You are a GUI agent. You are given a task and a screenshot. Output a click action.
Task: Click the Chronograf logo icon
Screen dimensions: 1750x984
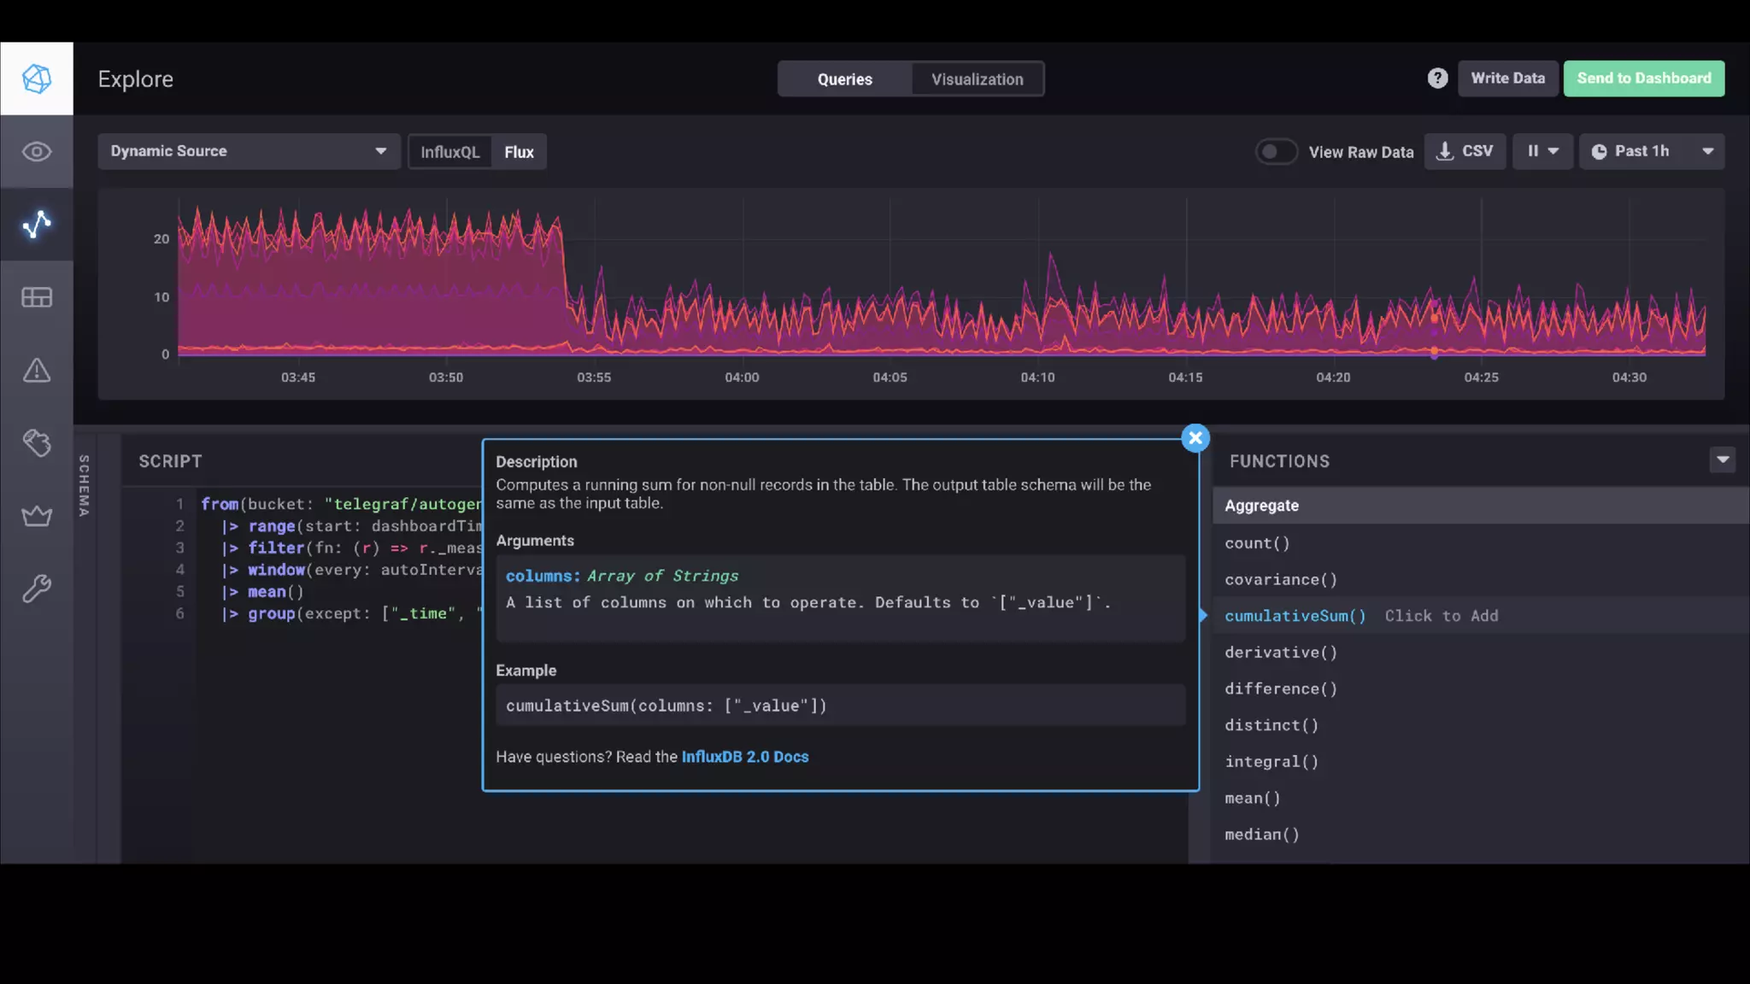37,79
